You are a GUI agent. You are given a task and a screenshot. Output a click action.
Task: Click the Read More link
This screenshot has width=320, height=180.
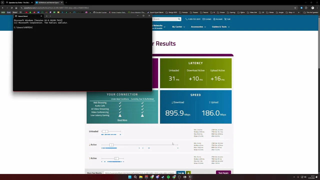pos(122,120)
